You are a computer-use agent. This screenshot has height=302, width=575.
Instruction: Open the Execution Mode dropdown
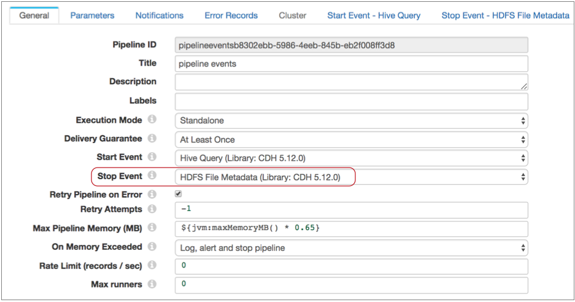[x=351, y=120]
